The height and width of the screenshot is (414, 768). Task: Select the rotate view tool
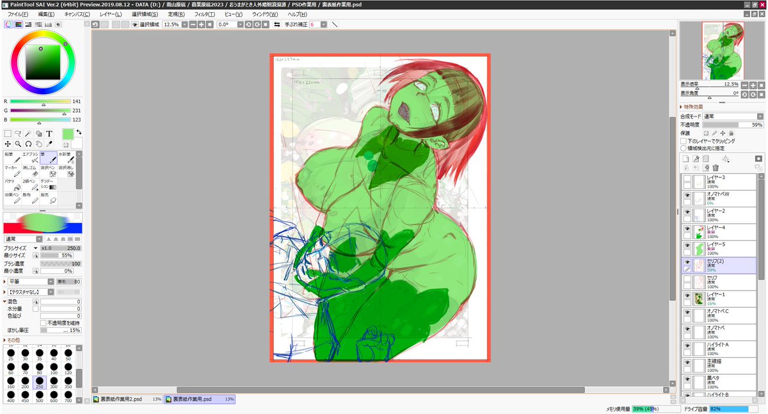(28, 144)
